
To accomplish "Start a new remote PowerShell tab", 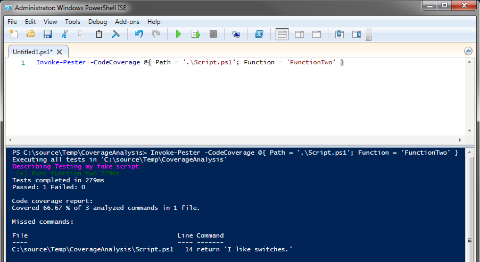I will (236, 34).
